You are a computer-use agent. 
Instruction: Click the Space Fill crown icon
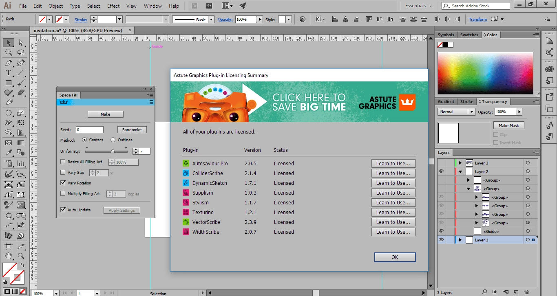point(63,102)
